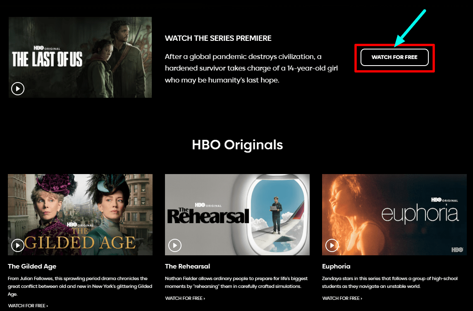Click the Nathan Fielder description text
473x311 pixels.
click(236, 283)
